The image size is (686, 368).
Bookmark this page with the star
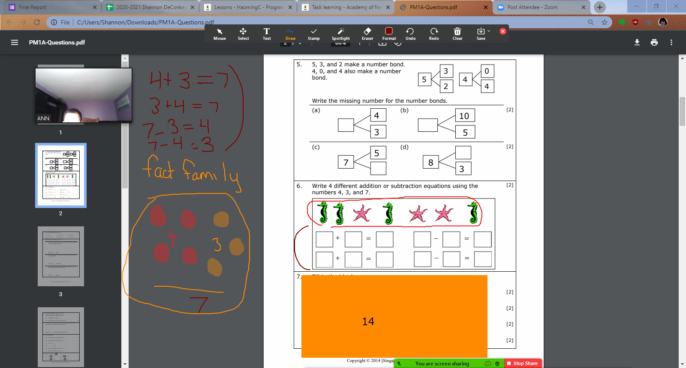(x=605, y=22)
